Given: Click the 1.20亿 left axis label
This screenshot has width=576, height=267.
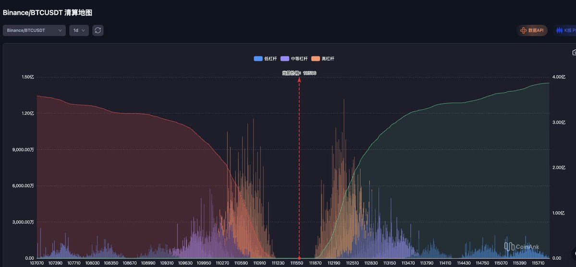Looking at the screenshot, I should coord(27,113).
